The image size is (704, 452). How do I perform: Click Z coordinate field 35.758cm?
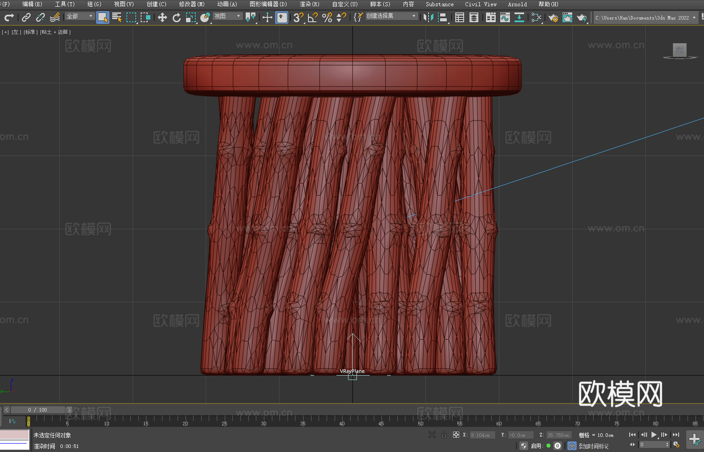559,435
